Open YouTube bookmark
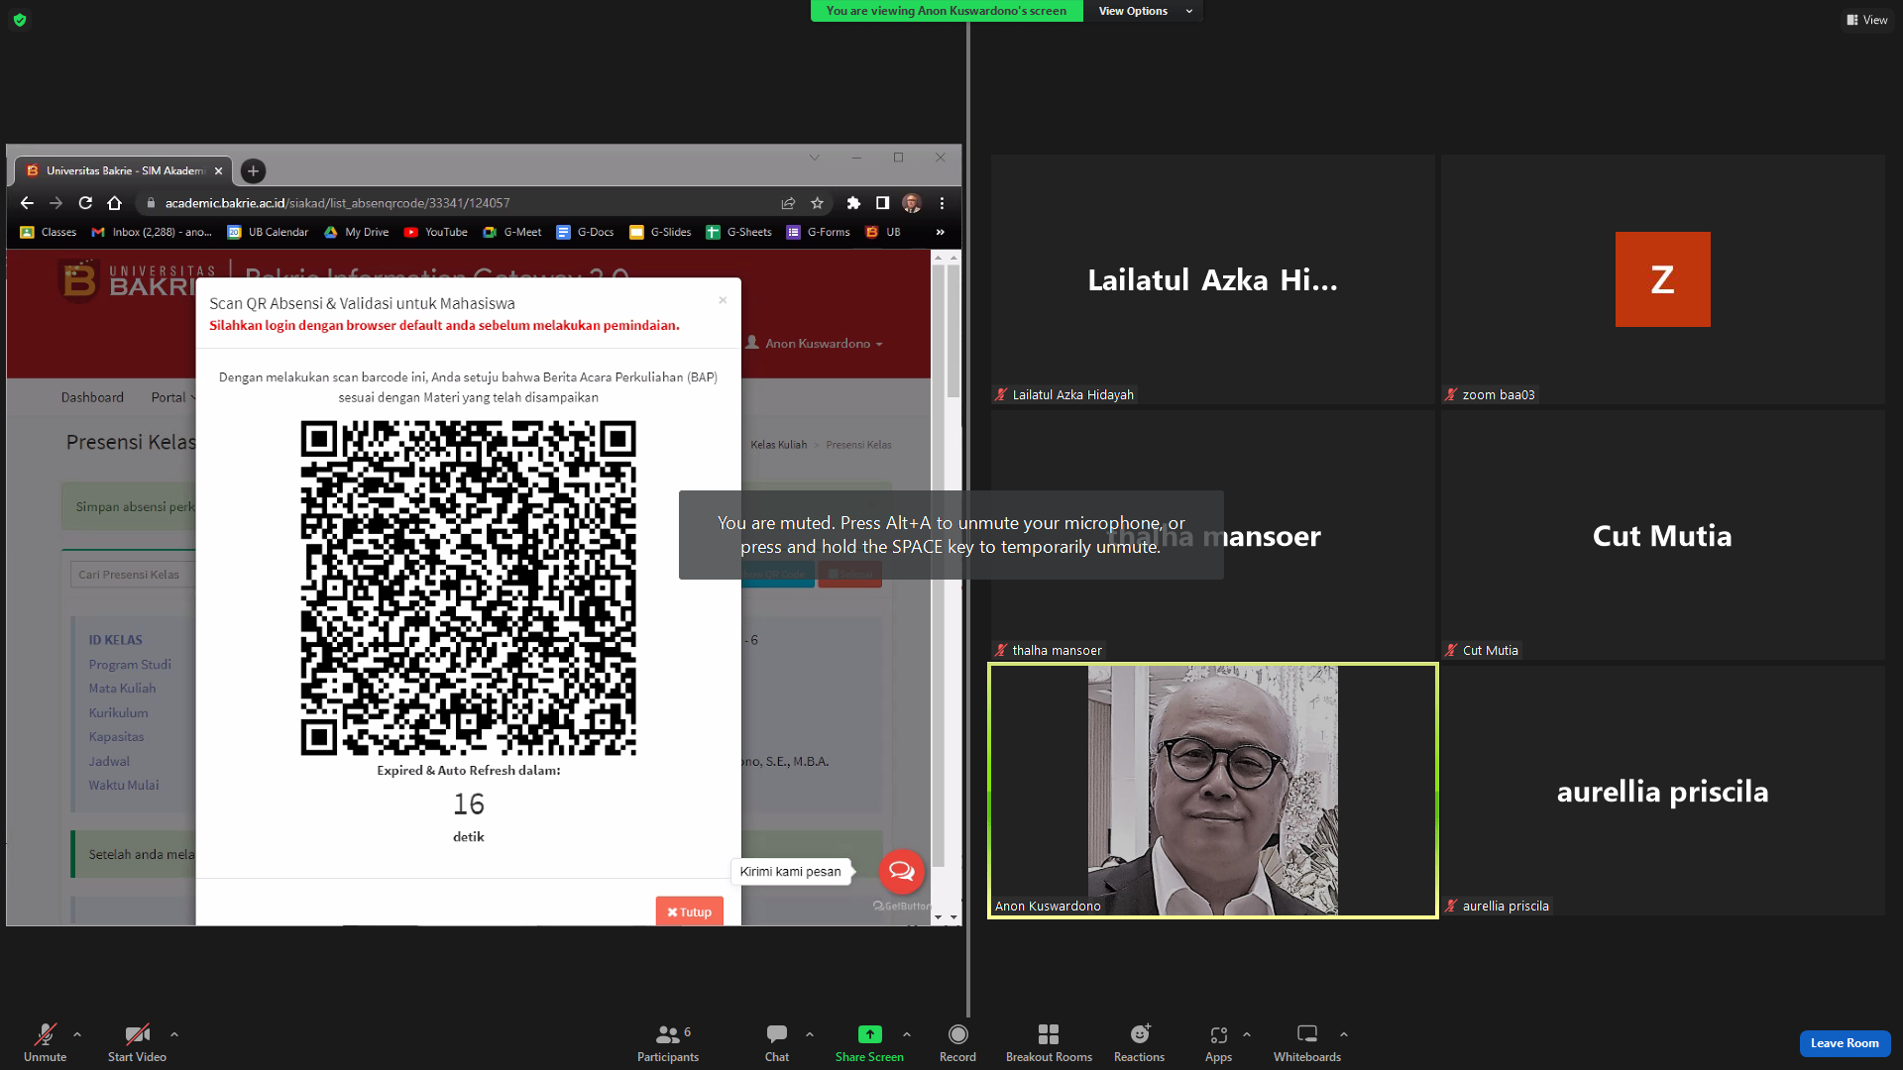Viewport: 1903px width, 1070px height. (436, 232)
